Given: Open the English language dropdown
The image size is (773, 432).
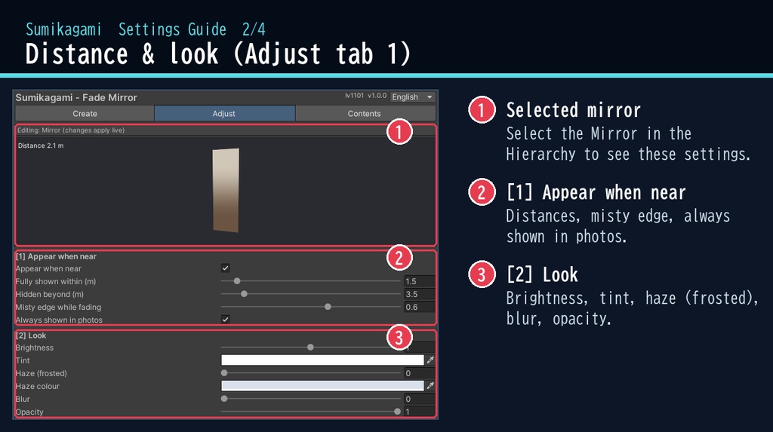Looking at the screenshot, I should tap(412, 97).
